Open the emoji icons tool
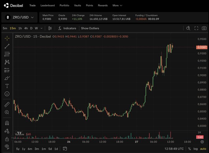 pyautogui.click(x=7, y=94)
